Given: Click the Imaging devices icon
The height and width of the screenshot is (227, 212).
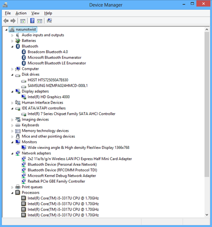Looking at the screenshot, I should [x=18, y=120].
